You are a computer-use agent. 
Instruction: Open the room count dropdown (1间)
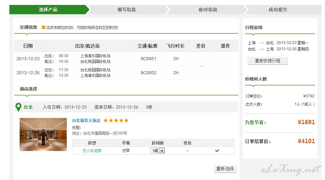(158, 151)
